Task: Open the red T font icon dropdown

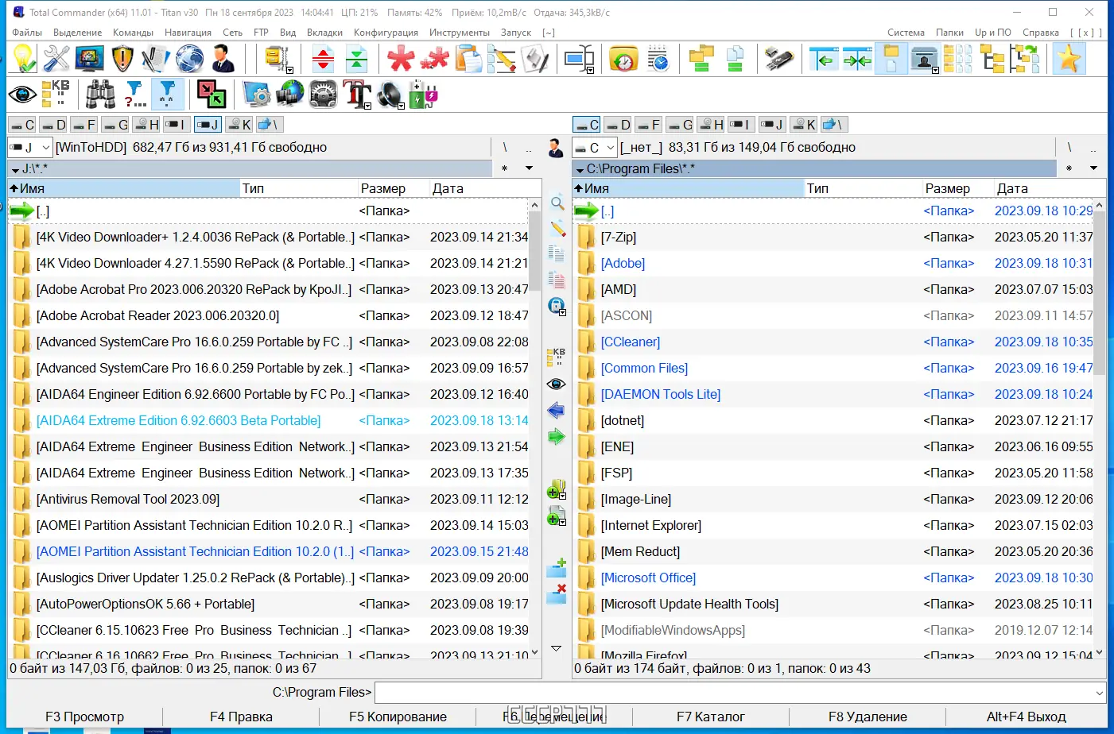Action: click(368, 105)
